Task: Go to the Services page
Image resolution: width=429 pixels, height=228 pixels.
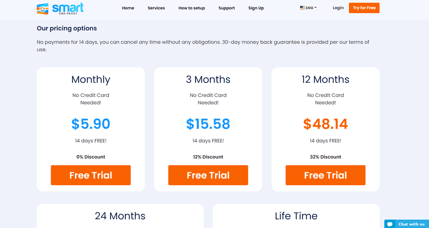Action: click(156, 8)
